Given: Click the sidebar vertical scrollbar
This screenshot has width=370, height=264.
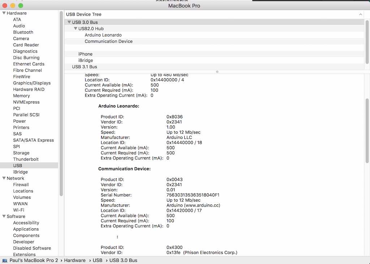Looking at the screenshot, I should (x=61, y=104).
